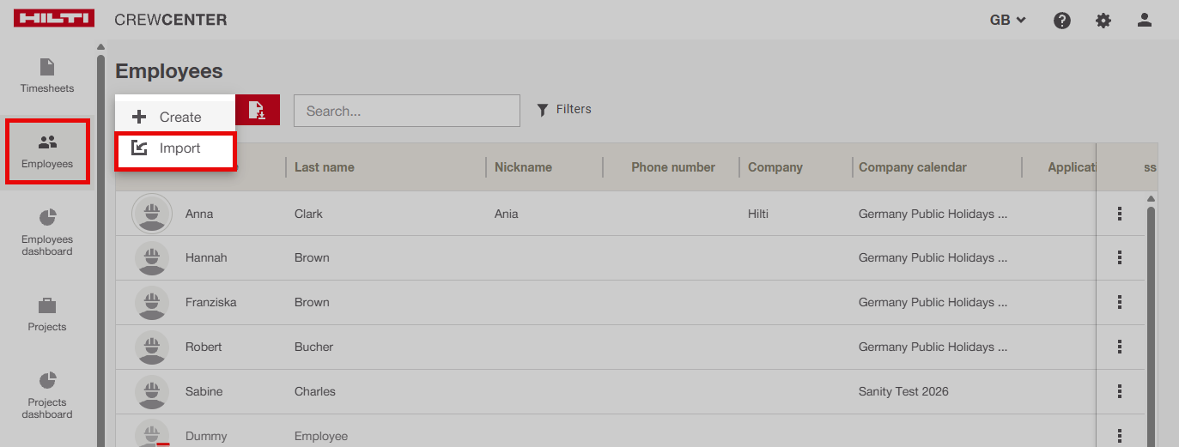Click Sabine Charles's avatar icon
The width and height of the screenshot is (1179, 447).
coord(152,391)
